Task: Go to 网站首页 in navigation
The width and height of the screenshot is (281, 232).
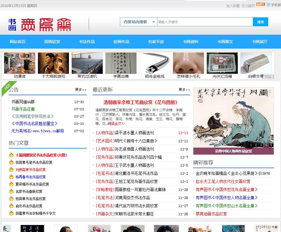Action: click(x=18, y=42)
